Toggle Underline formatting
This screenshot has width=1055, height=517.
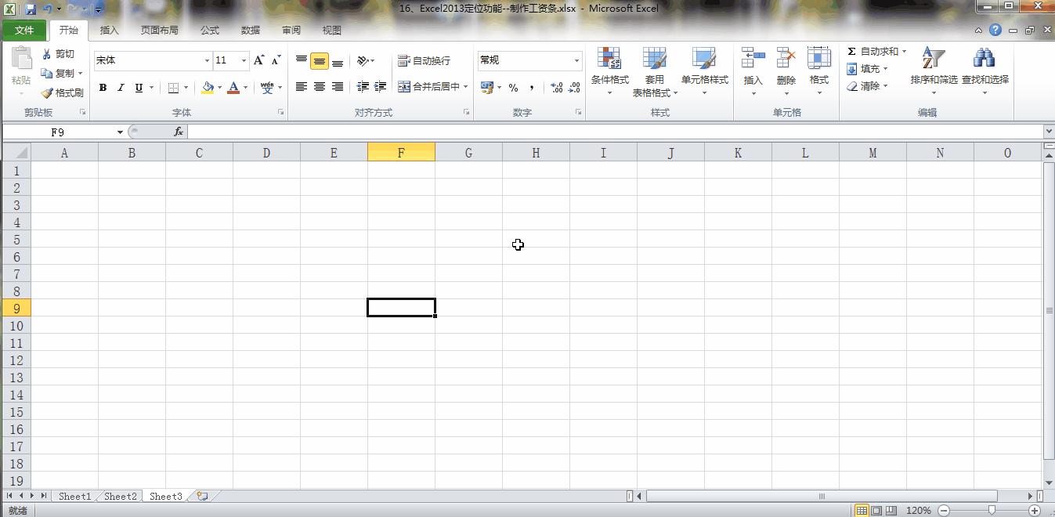(139, 88)
